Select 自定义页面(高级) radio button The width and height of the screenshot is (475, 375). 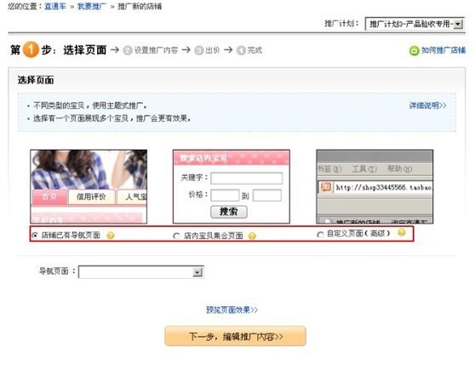point(320,235)
